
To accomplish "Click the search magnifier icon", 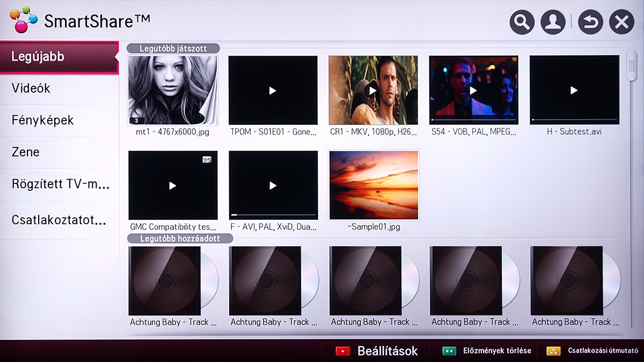I will [x=522, y=23].
